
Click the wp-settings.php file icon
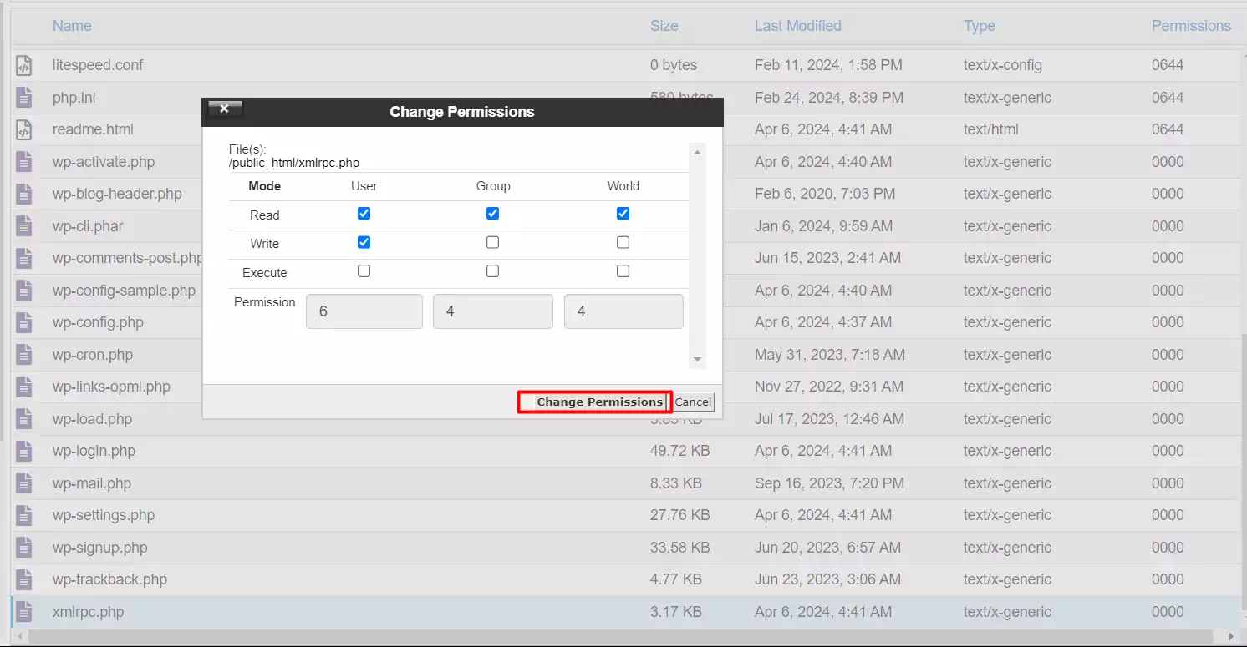[24, 515]
